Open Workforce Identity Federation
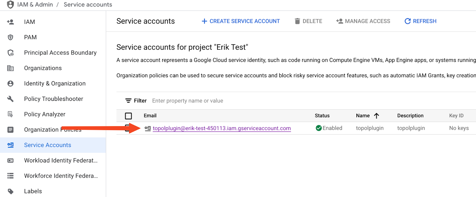 pos(61,176)
